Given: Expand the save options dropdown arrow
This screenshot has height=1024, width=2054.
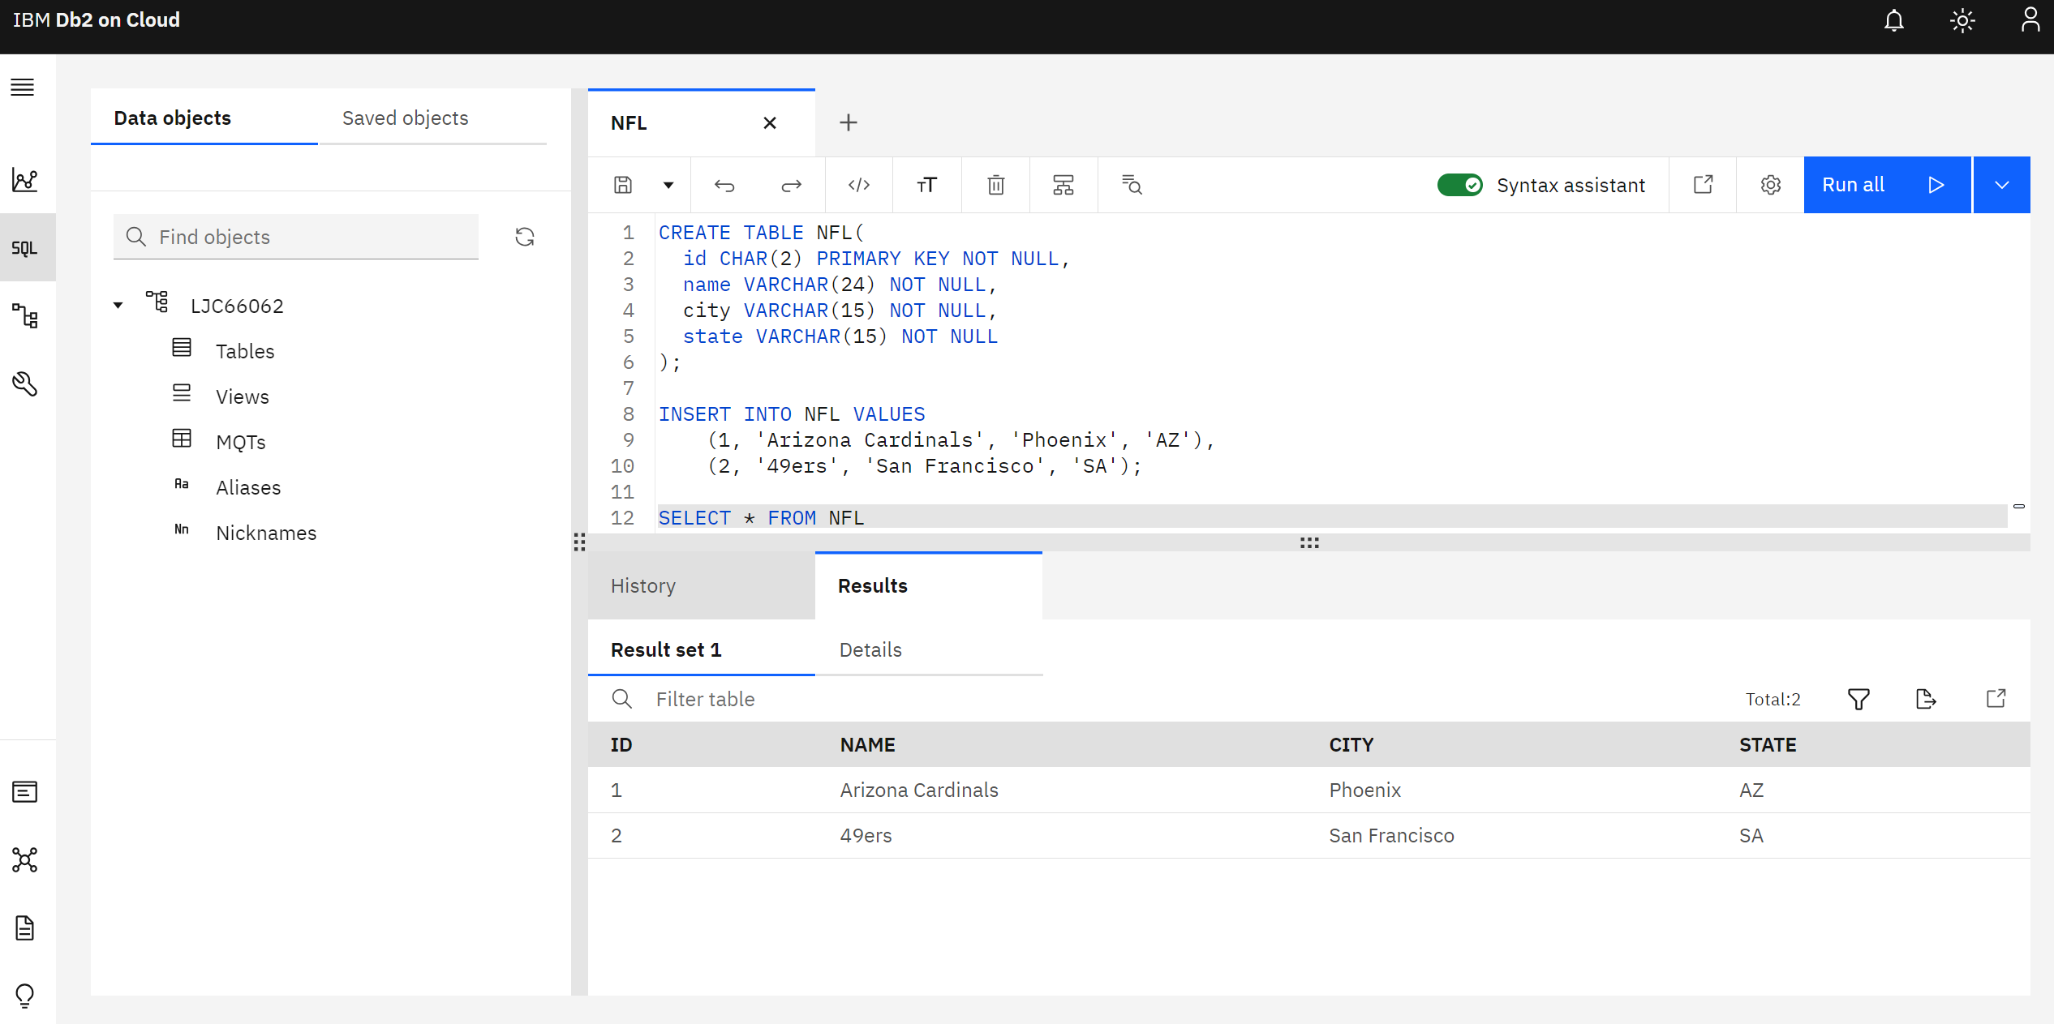Looking at the screenshot, I should [668, 185].
